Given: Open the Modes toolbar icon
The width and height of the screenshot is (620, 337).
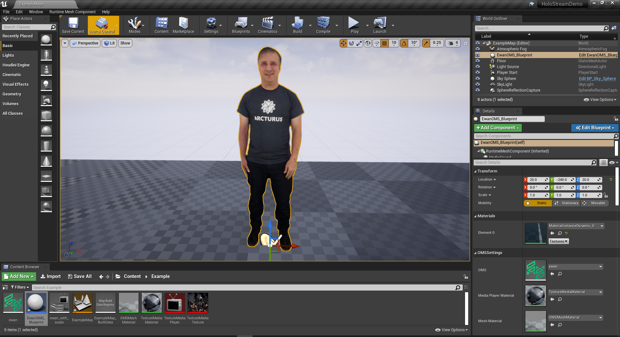Looking at the screenshot, I should pos(134,25).
